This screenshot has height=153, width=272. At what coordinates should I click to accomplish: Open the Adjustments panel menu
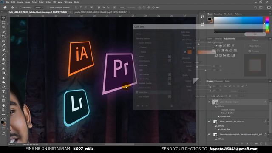(x=270, y=39)
